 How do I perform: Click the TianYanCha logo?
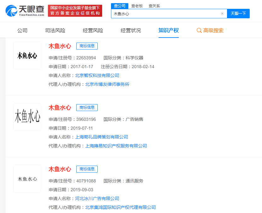(25, 11)
